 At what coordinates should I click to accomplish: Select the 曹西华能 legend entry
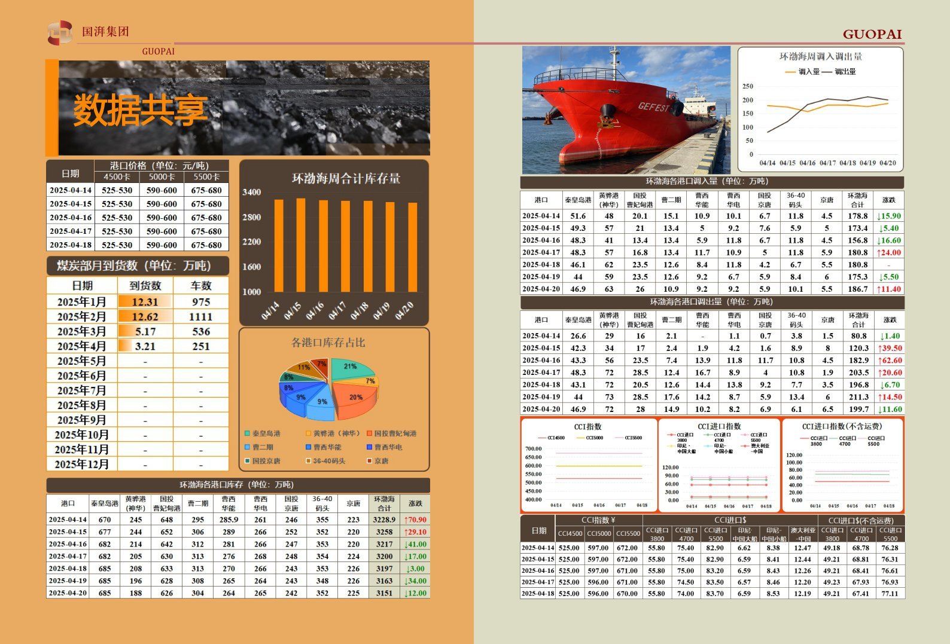[x=324, y=447]
